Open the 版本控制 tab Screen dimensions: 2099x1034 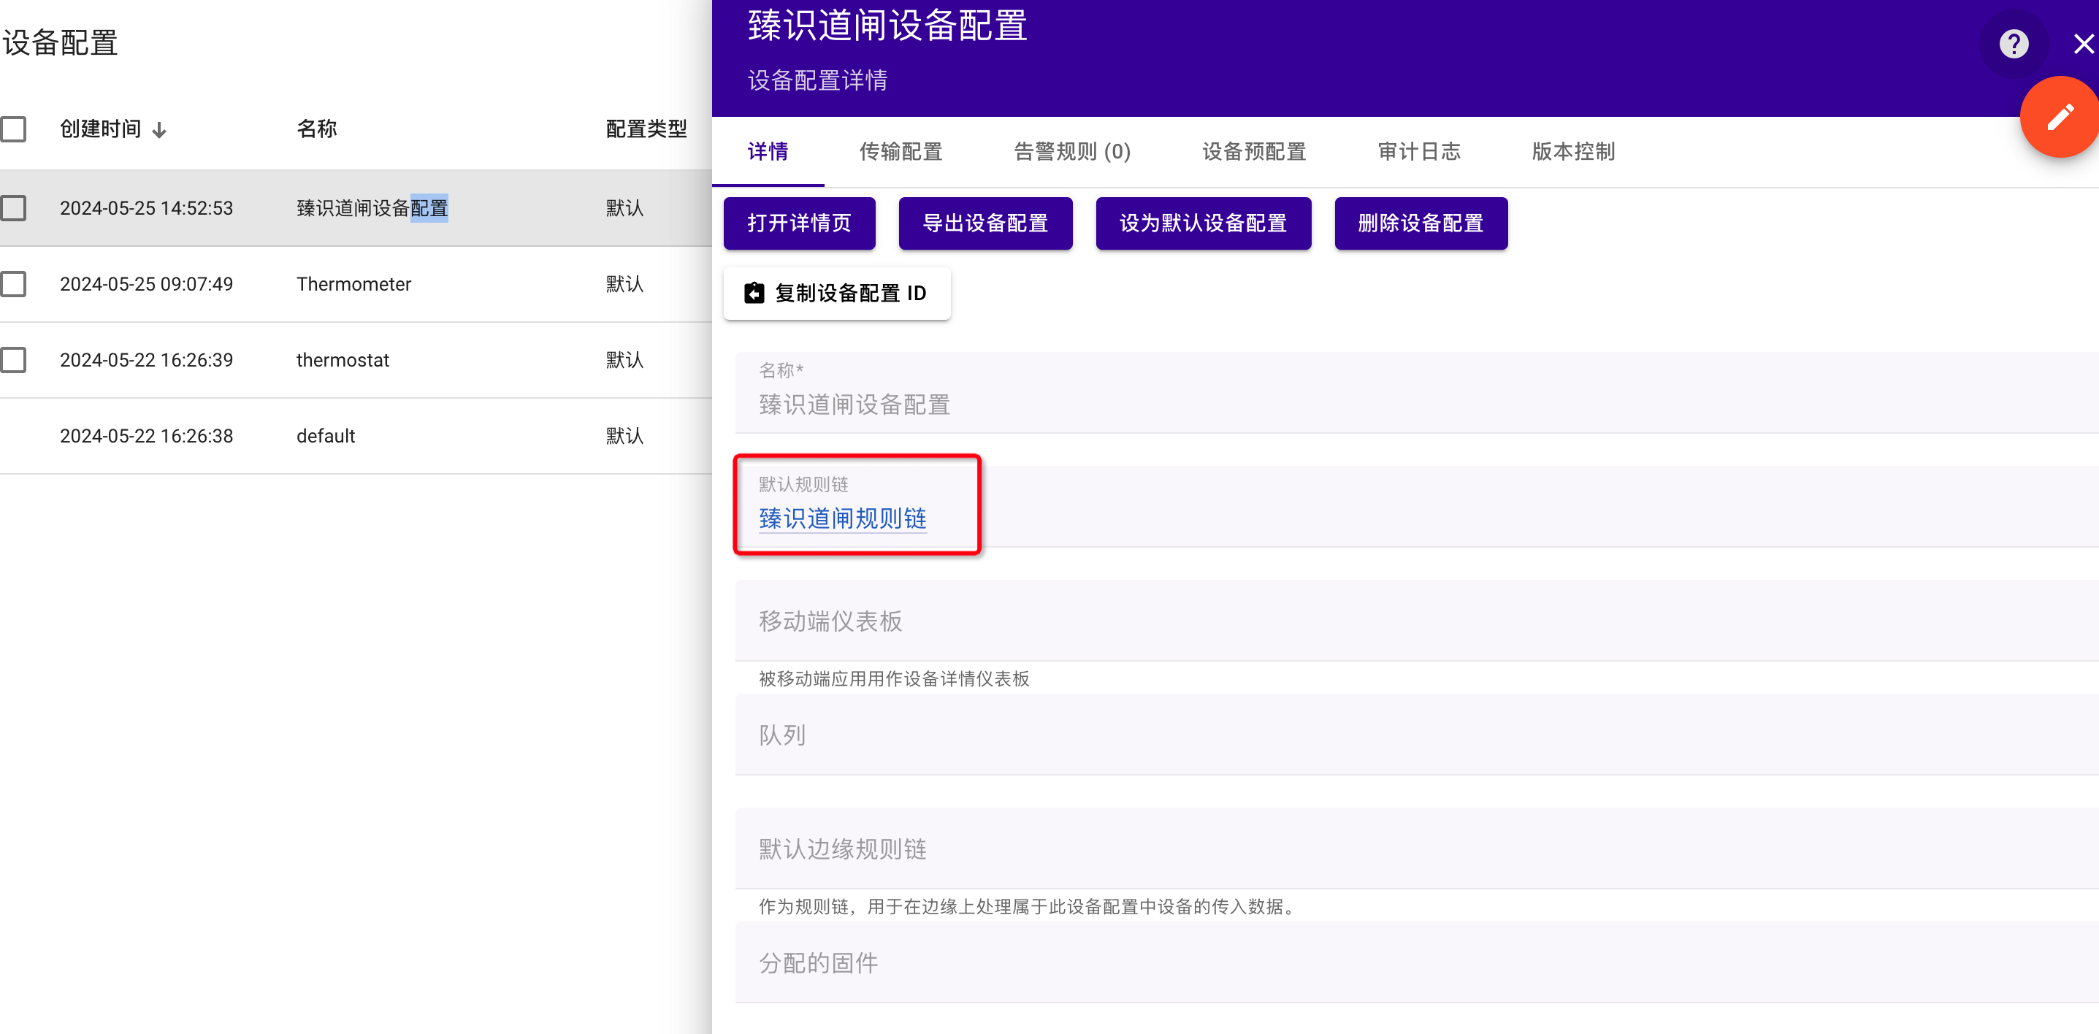pyautogui.click(x=1572, y=152)
